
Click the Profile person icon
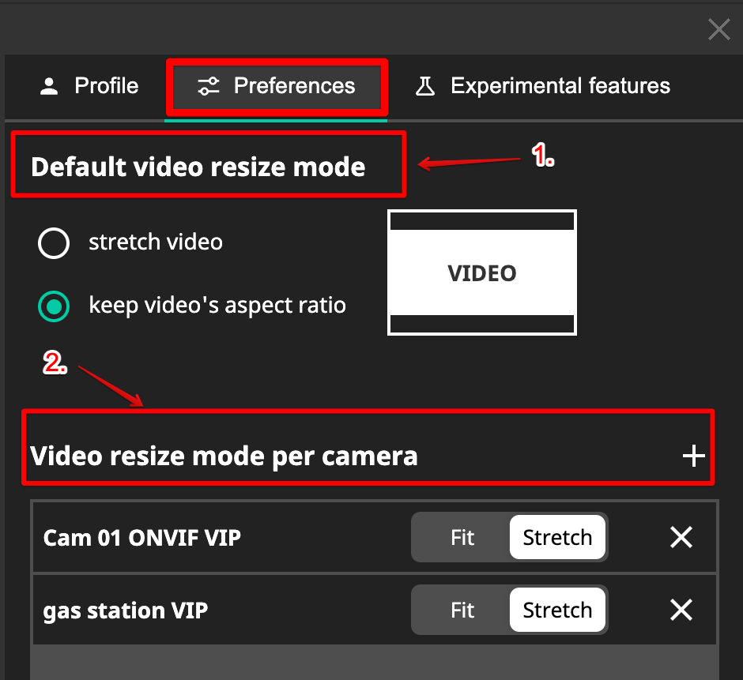coord(49,86)
